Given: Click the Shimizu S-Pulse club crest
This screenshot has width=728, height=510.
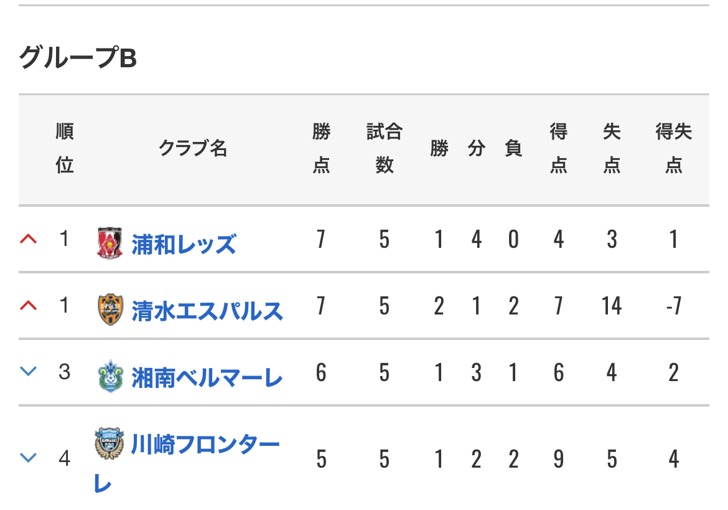Looking at the screenshot, I should pyautogui.click(x=111, y=309).
